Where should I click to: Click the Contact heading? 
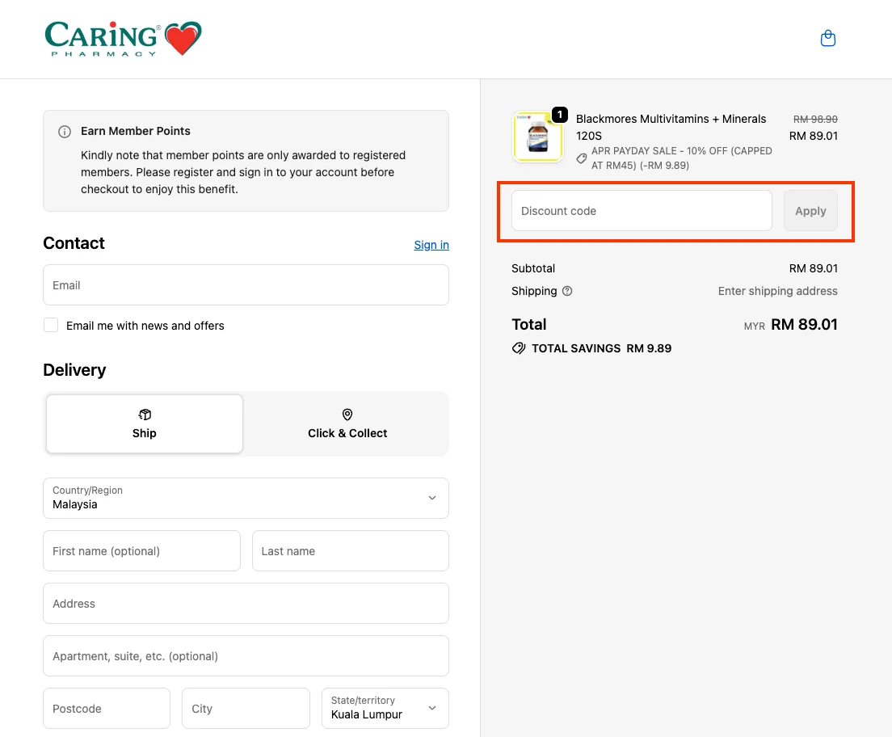74,243
